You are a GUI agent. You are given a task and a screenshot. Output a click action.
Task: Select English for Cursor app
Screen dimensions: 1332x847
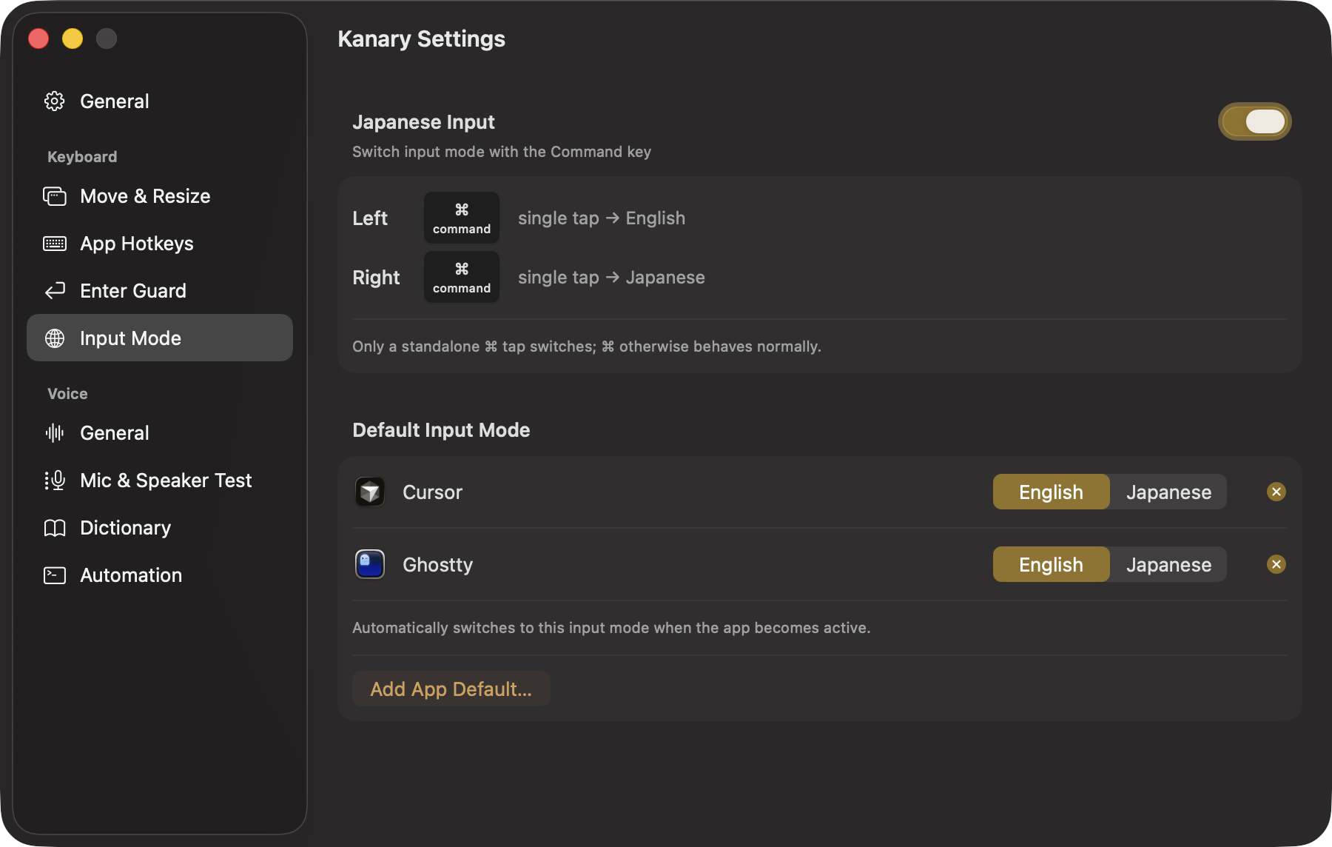(1051, 492)
